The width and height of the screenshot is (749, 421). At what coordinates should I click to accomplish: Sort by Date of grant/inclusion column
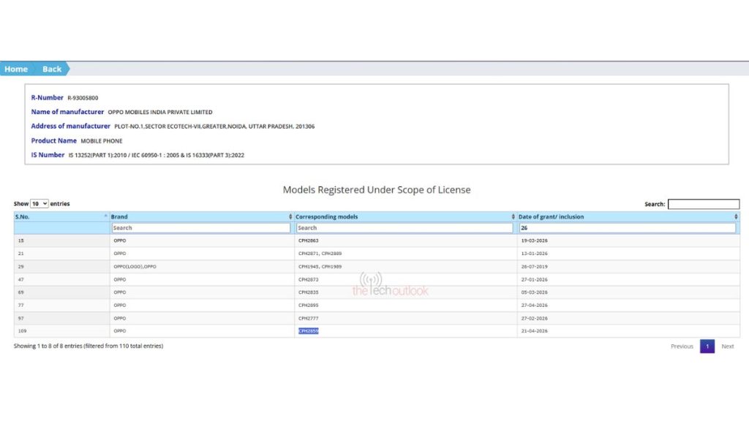(628, 216)
